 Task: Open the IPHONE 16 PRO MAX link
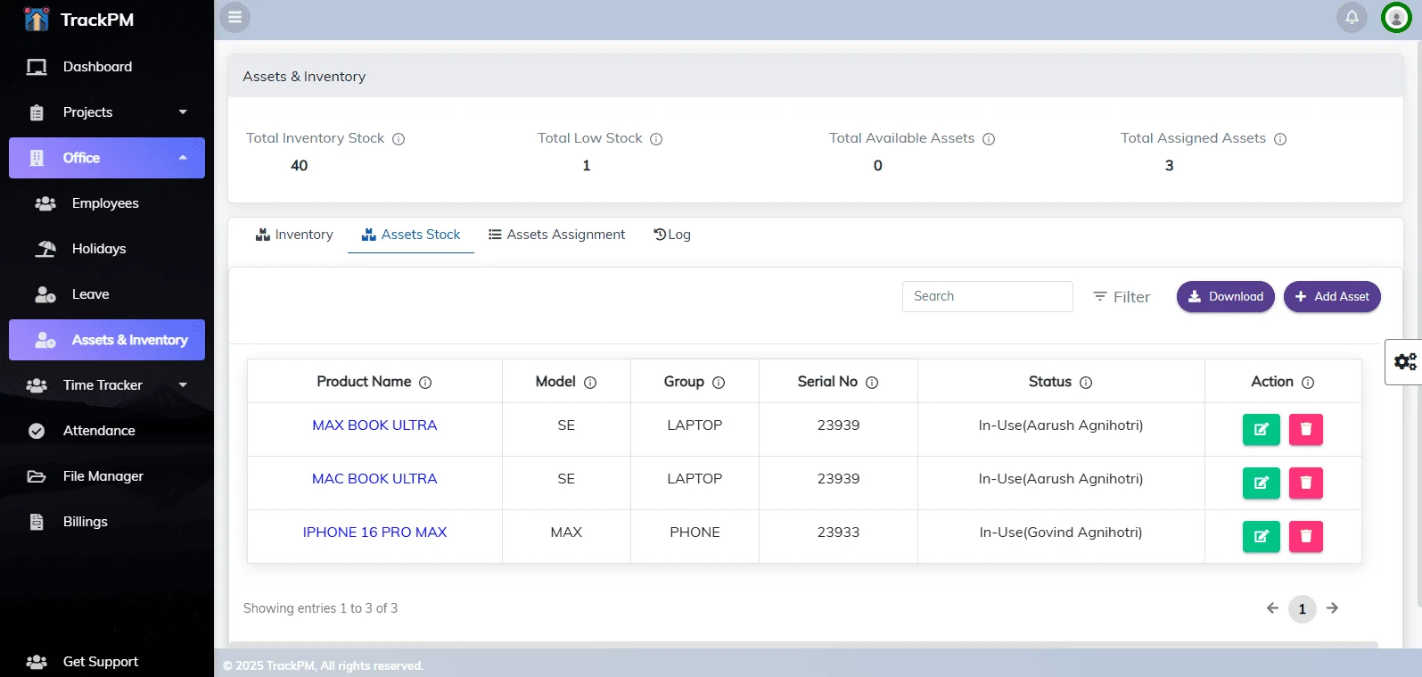374,533
